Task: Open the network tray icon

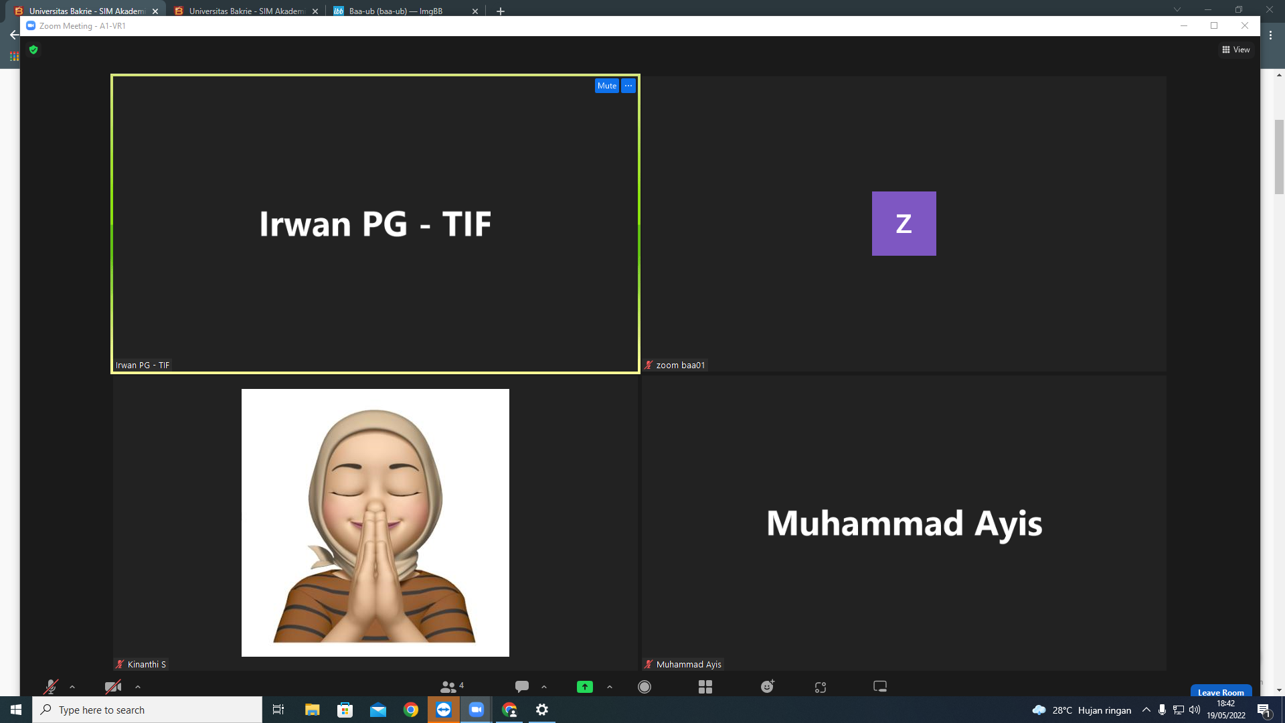Action: tap(1179, 710)
